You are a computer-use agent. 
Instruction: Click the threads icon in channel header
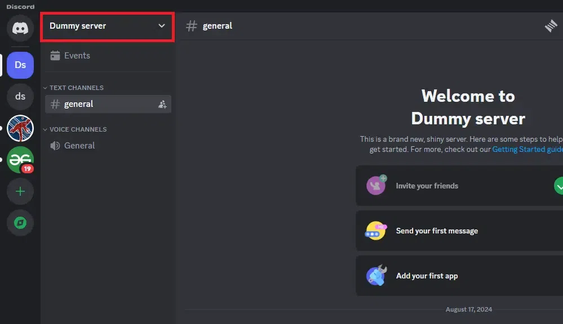[x=551, y=26]
